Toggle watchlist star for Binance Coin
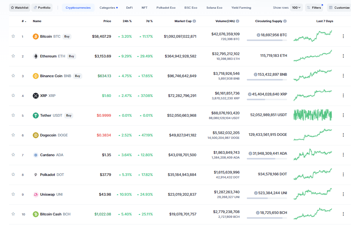 [13, 76]
